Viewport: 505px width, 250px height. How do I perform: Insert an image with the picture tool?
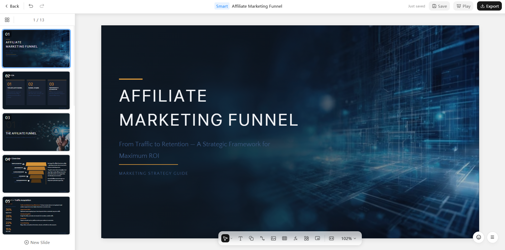pos(273,238)
